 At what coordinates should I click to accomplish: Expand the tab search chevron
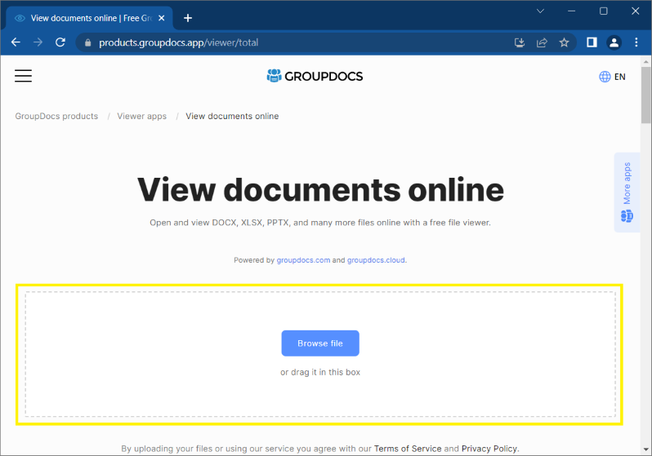tap(540, 11)
